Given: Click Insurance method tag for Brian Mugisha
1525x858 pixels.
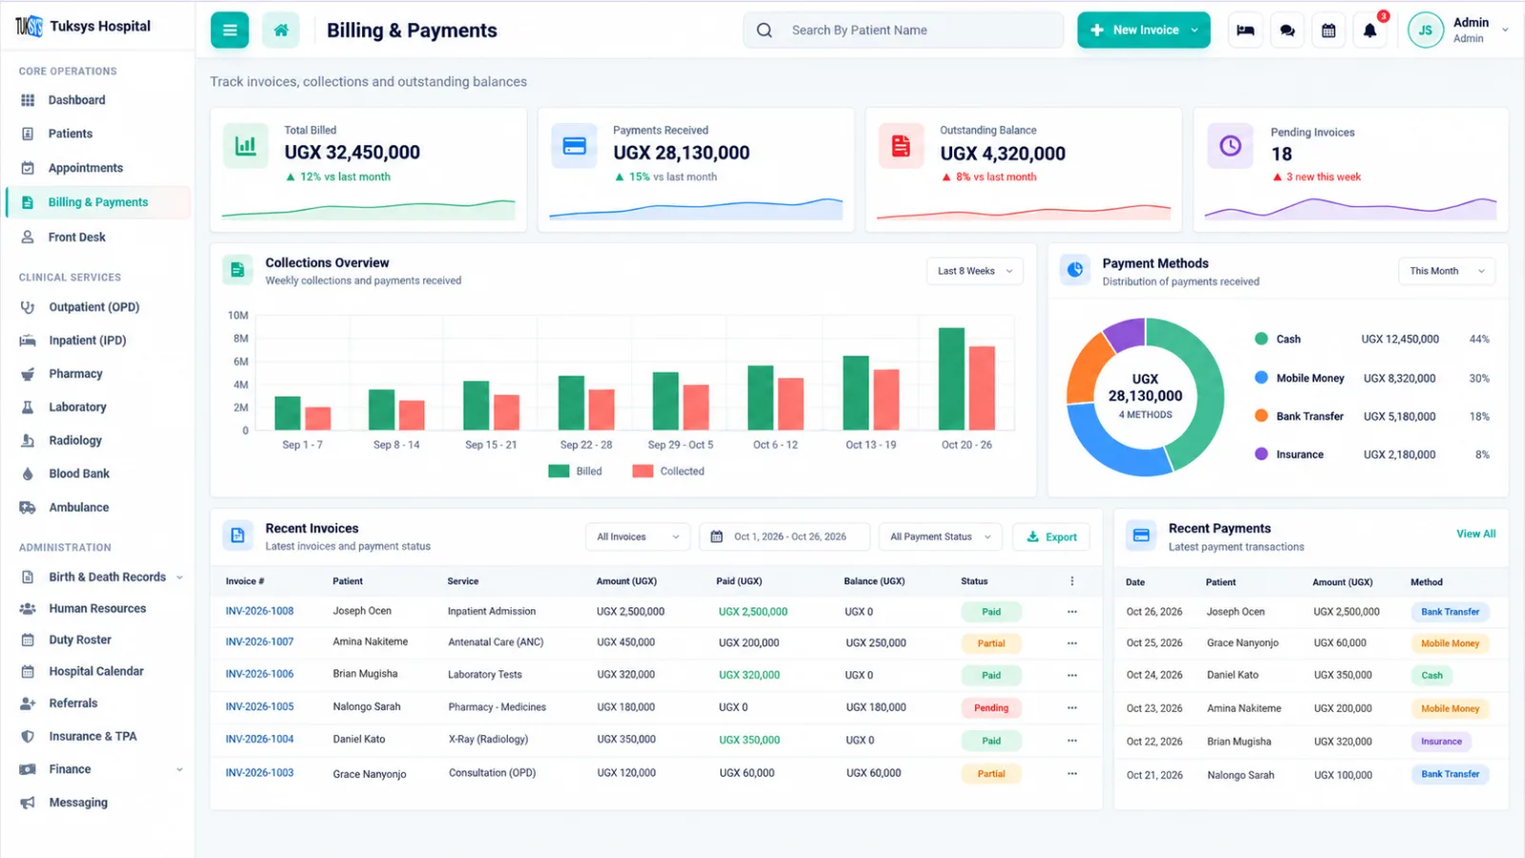Looking at the screenshot, I should pos(1441,742).
